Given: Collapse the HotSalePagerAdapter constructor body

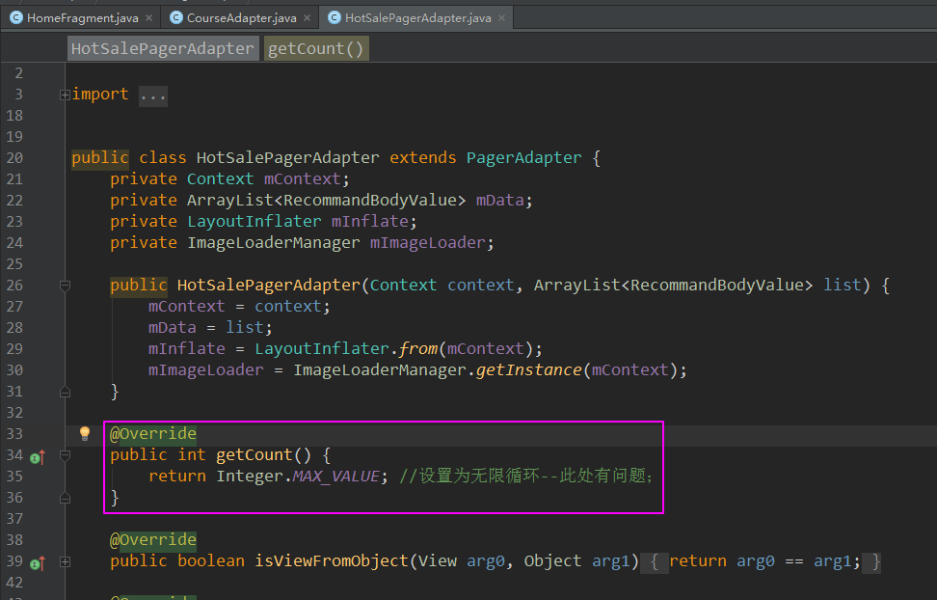Looking at the screenshot, I should pos(64,286).
